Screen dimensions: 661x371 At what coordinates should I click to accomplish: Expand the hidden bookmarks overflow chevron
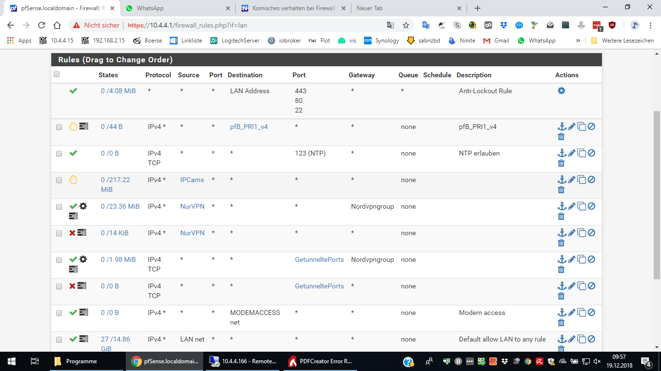click(578, 41)
